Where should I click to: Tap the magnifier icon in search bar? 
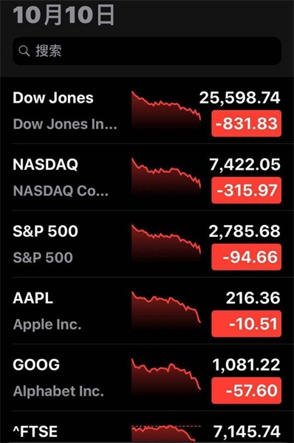[x=24, y=51]
